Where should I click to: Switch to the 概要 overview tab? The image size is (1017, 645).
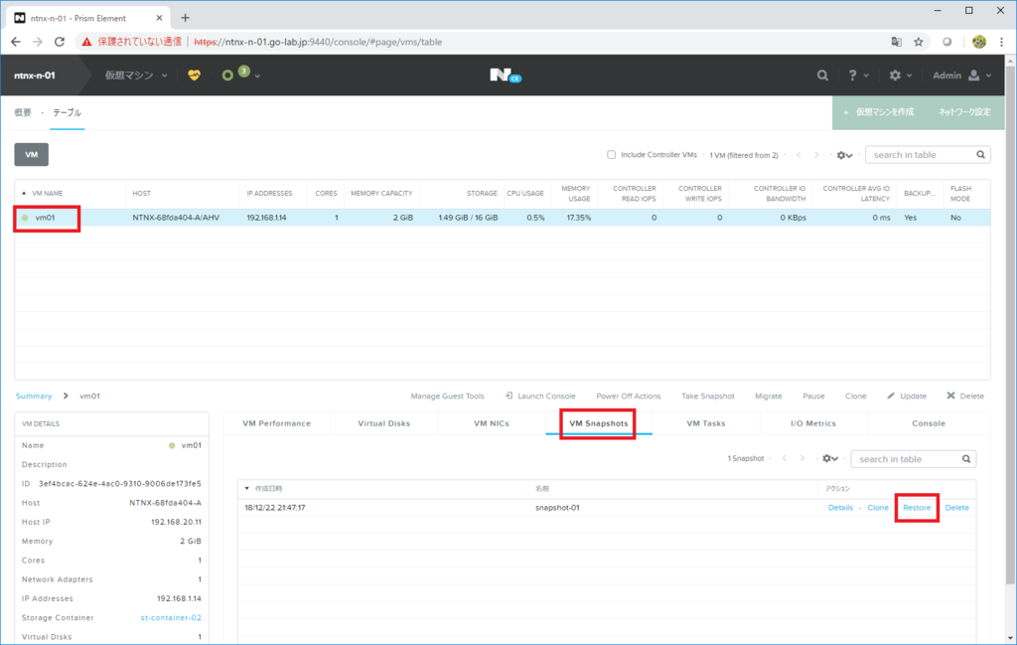24,112
